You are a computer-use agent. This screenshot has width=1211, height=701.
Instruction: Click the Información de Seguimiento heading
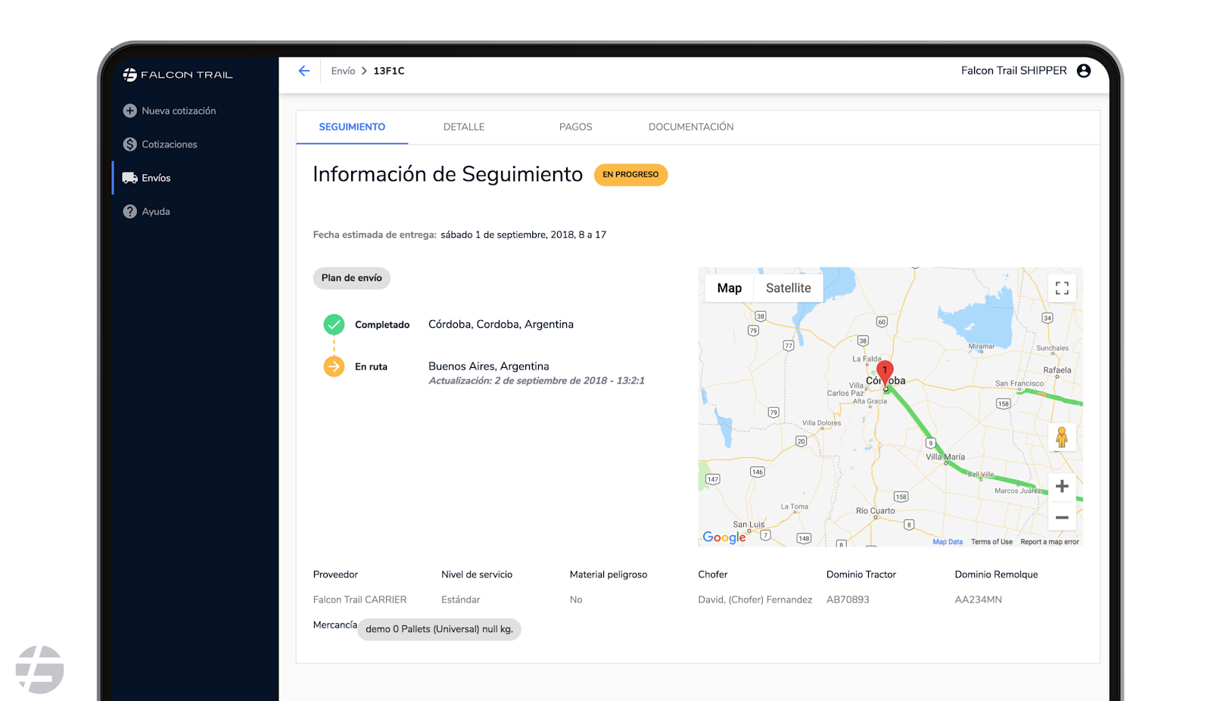(448, 175)
